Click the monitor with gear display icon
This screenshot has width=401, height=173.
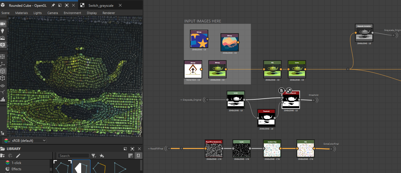(3, 45)
